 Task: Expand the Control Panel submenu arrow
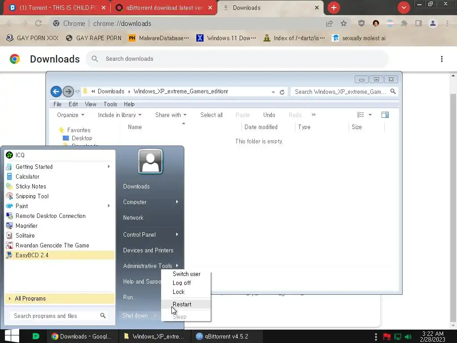tap(177, 234)
